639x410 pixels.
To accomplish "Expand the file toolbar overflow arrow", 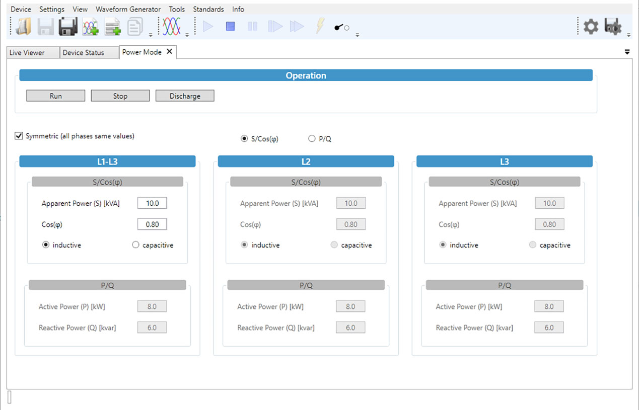I will tap(151, 35).
